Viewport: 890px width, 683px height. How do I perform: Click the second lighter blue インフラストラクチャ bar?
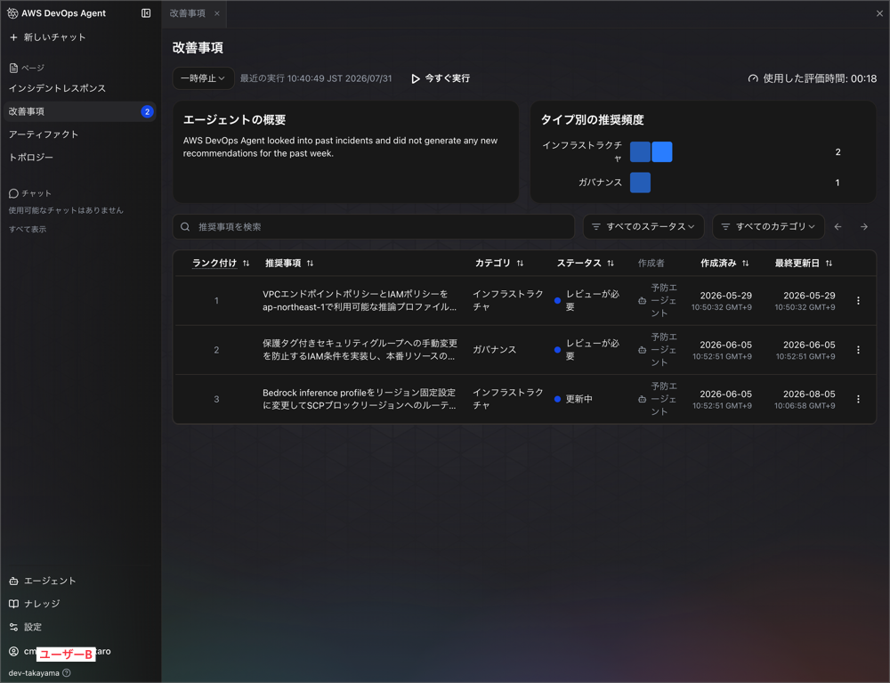click(x=662, y=151)
